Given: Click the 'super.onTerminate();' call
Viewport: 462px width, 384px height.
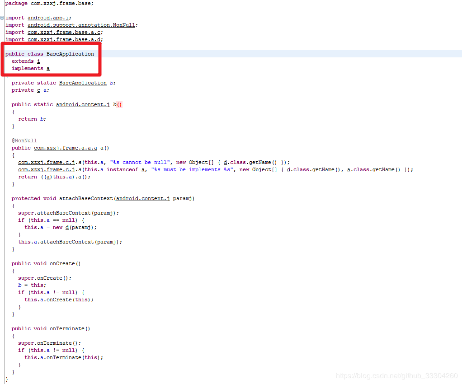Looking at the screenshot, I should tap(50, 343).
